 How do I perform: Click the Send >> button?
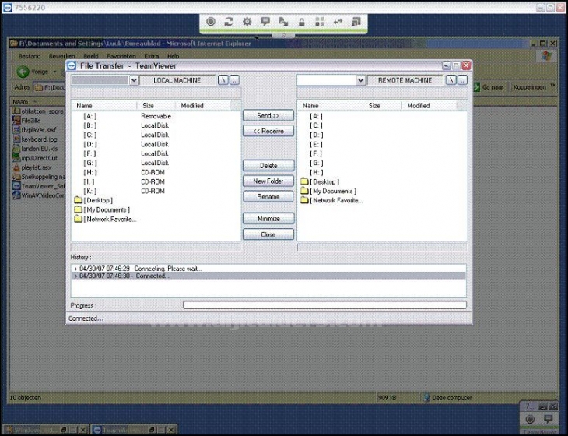(x=268, y=115)
